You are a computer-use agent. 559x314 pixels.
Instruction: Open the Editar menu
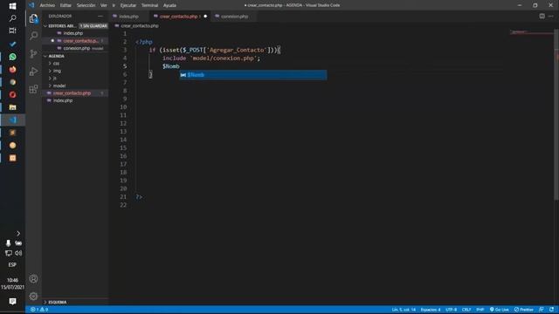[x=66, y=5]
